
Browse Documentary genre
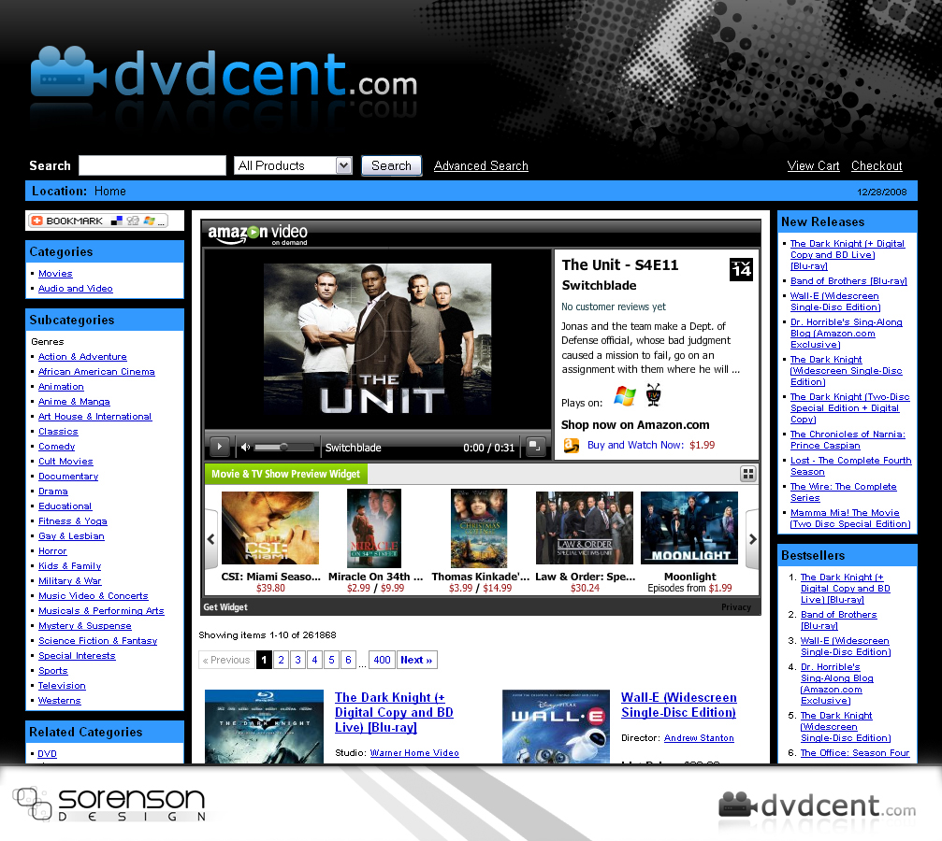(68, 476)
